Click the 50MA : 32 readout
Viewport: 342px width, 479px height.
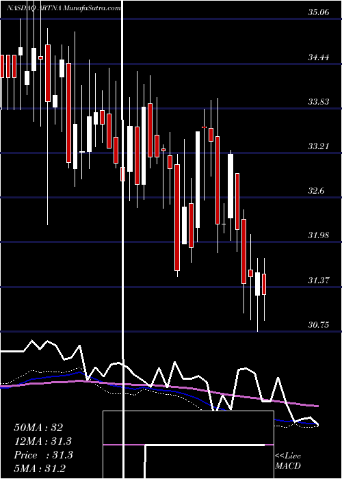click(x=38, y=428)
